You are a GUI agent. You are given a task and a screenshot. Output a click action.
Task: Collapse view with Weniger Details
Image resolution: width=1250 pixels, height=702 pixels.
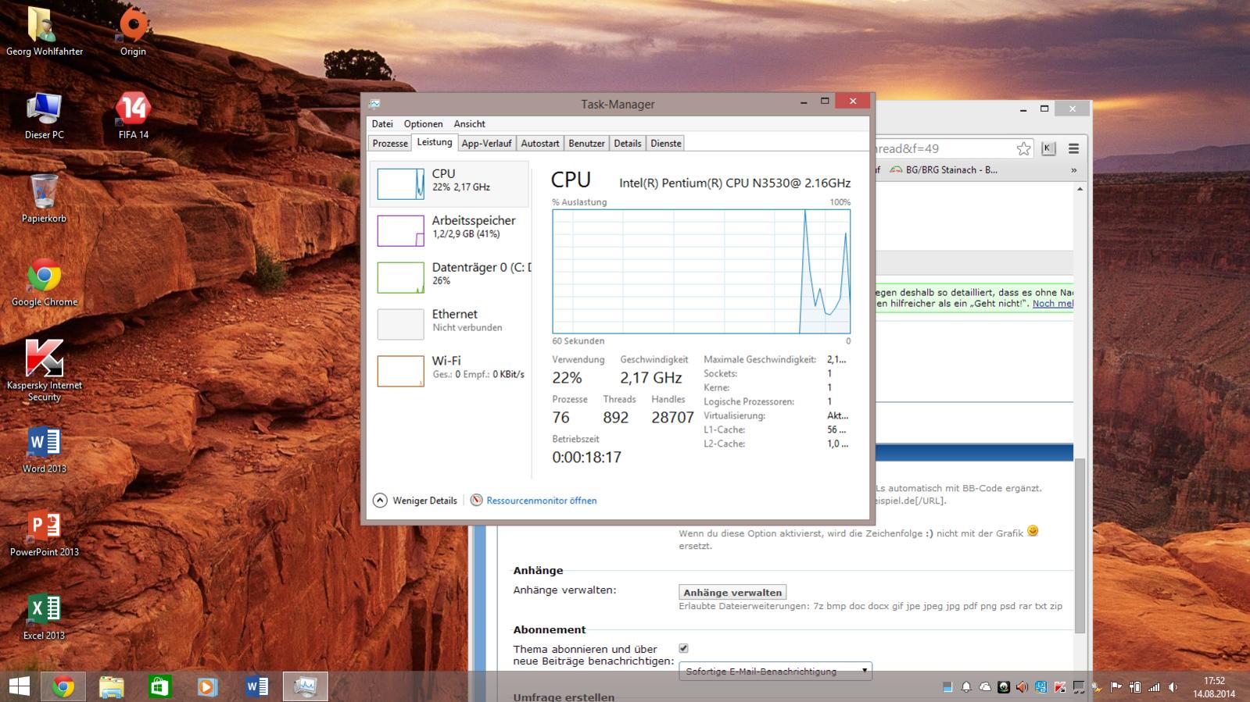pyautogui.click(x=415, y=501)
